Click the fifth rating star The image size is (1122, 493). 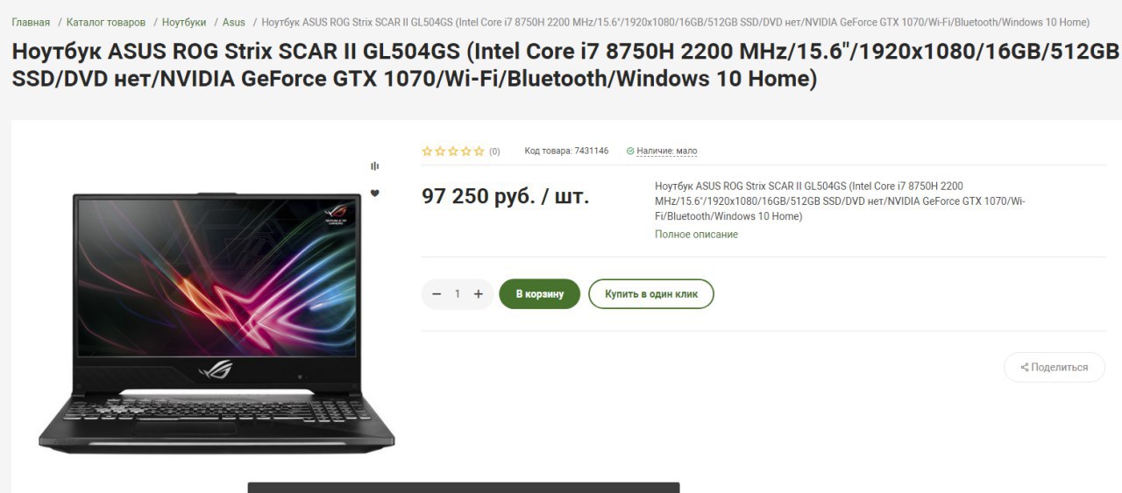pos(479,151)
